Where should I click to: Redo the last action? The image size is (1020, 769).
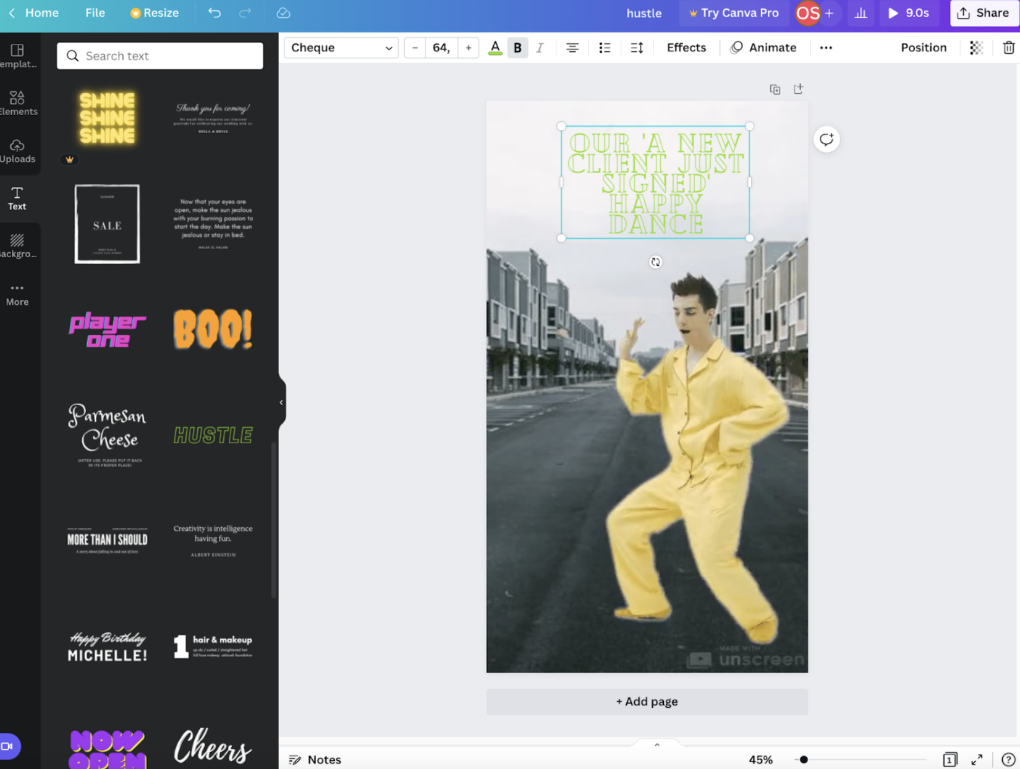click(x=245, y=13)
